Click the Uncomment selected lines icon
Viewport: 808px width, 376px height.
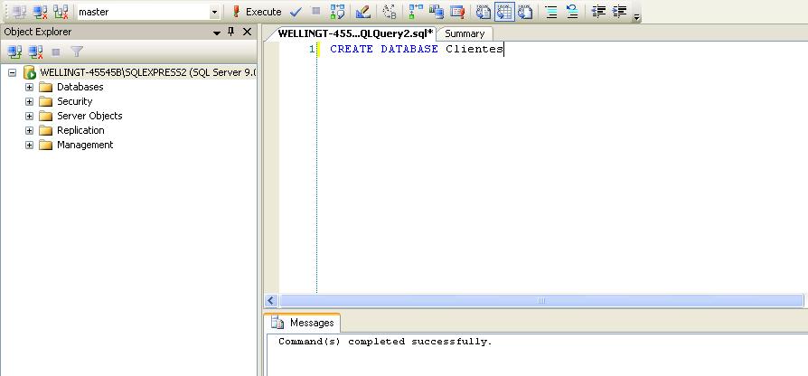coord(572,12)
